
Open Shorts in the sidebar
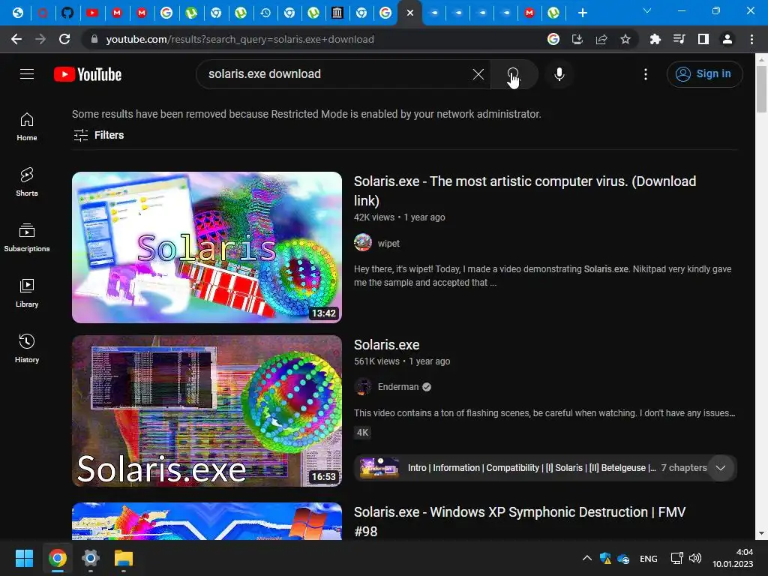[x=27, y=182]
